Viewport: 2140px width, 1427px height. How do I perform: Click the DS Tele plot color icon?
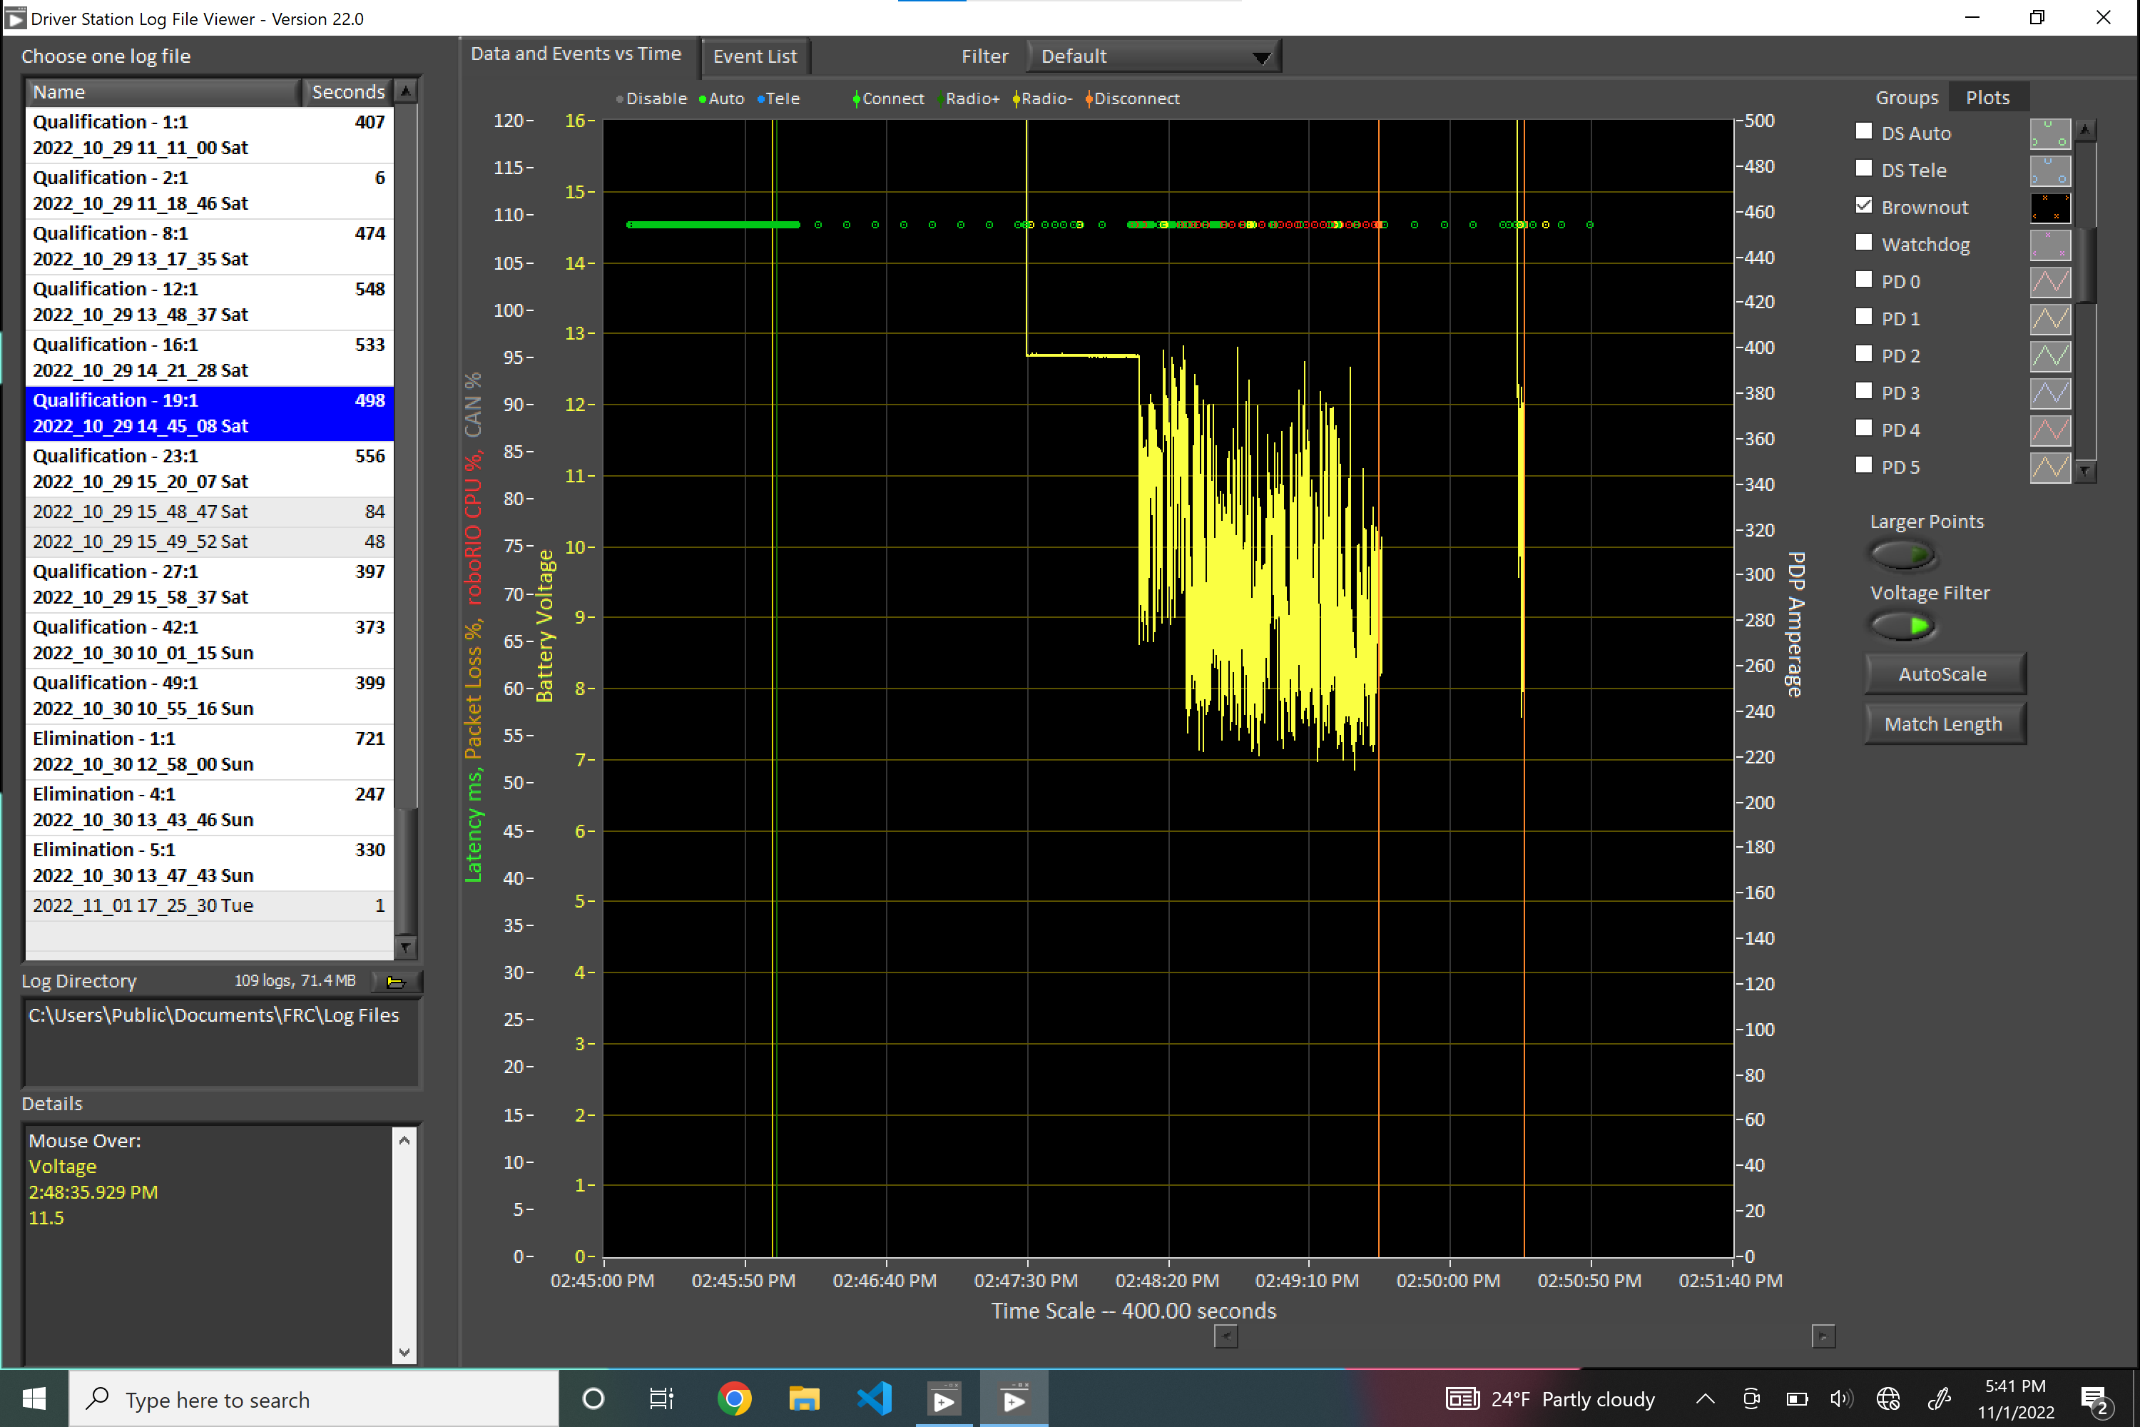(2050, 171)
